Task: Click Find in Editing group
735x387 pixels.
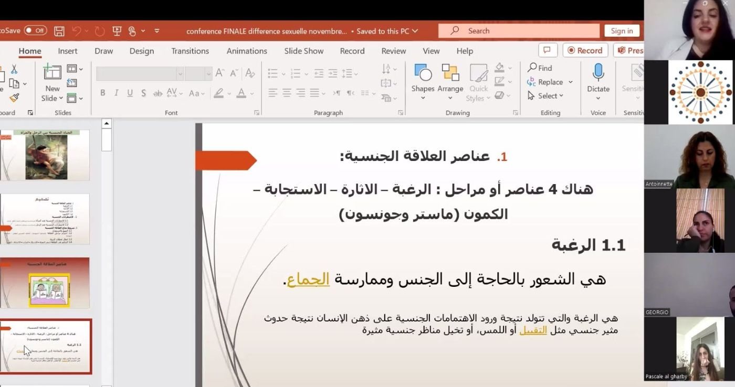Action: click(x=540, y=68)
